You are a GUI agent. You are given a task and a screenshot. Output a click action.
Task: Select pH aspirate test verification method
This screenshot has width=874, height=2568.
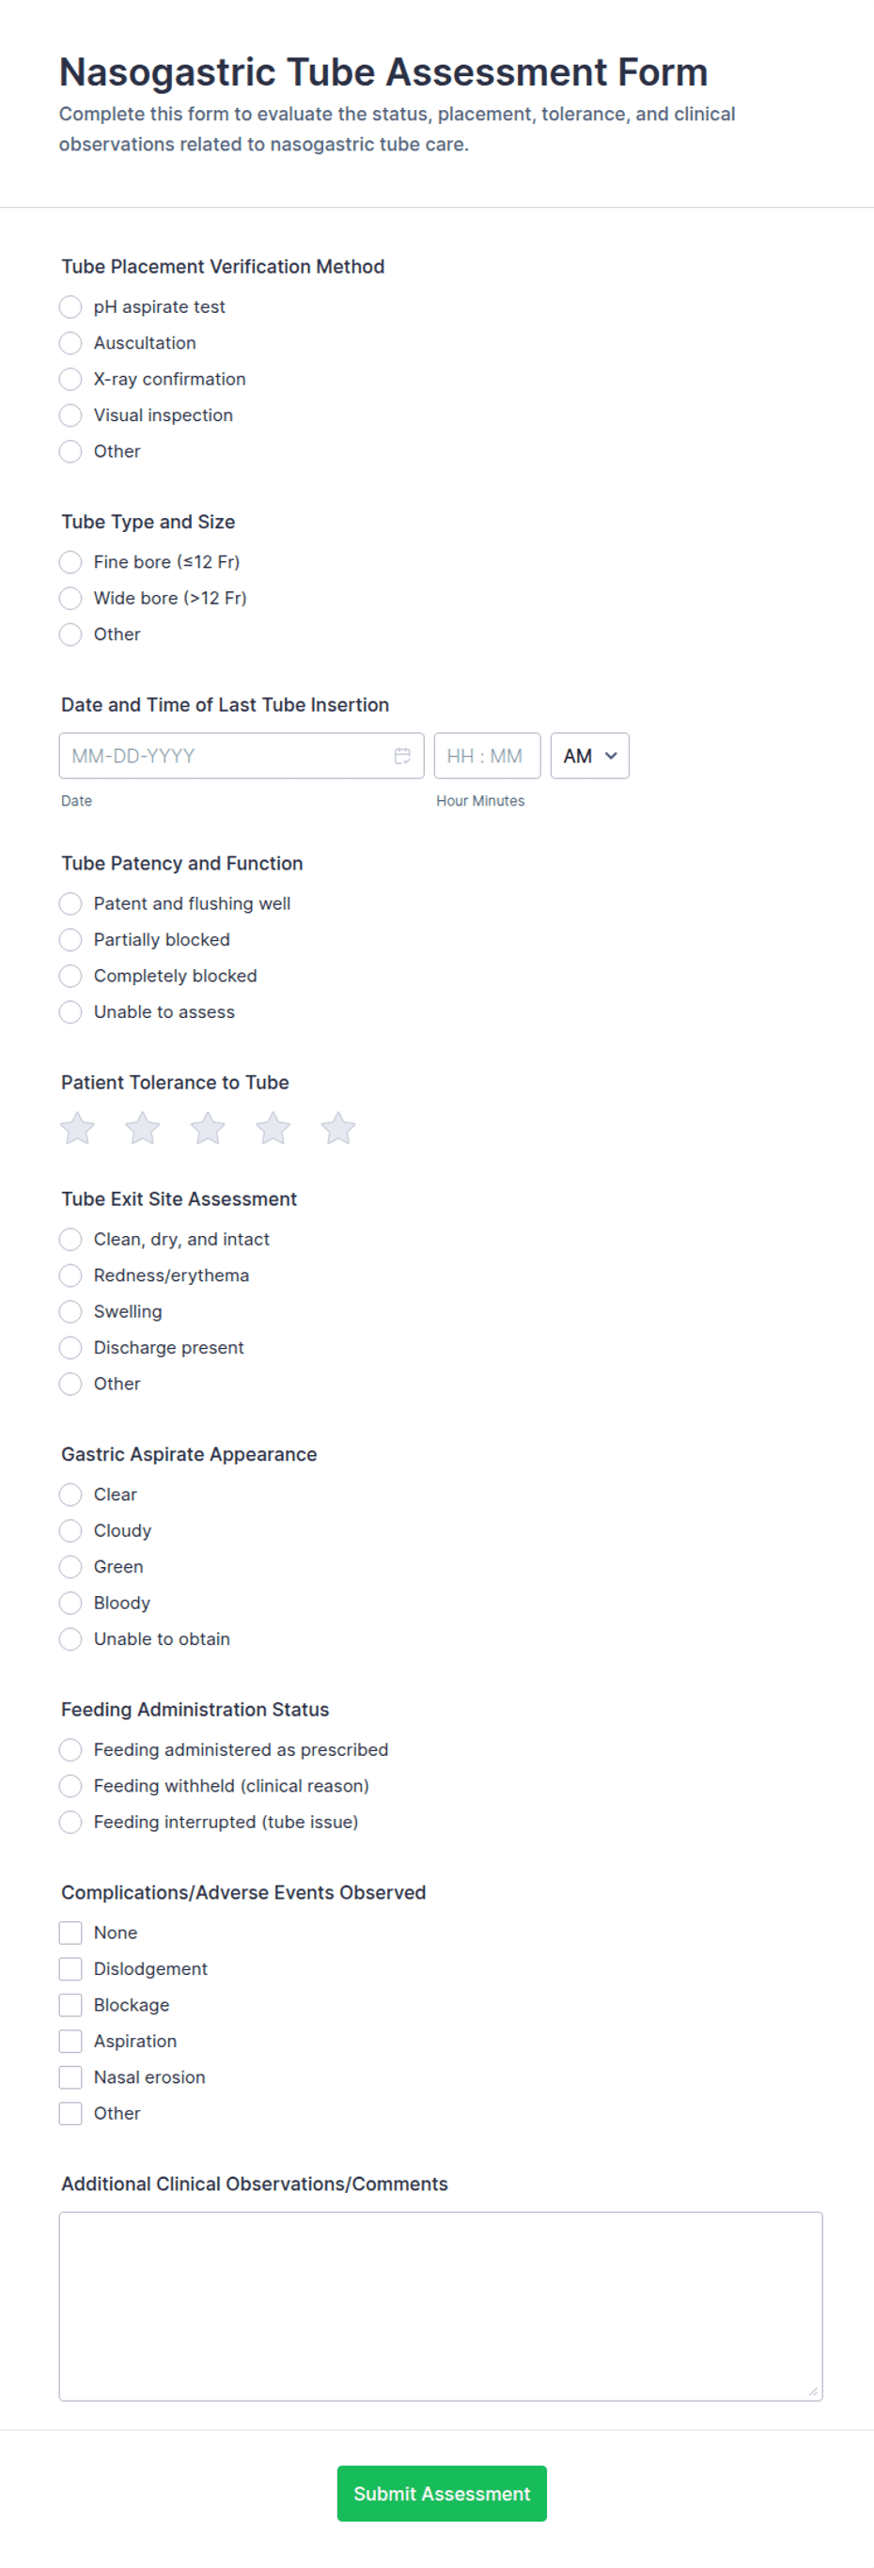[70, 307]
